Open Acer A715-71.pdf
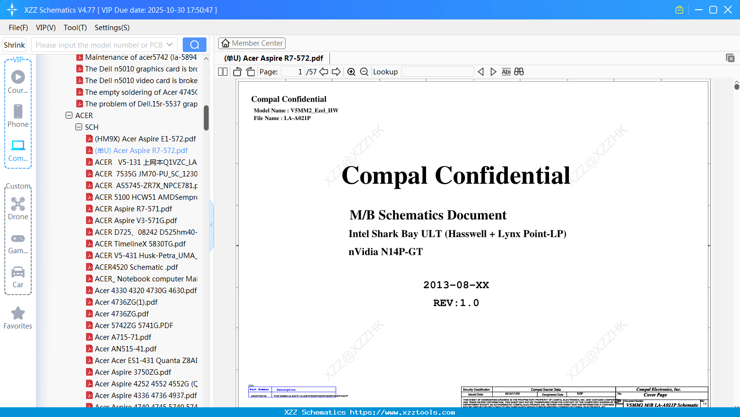 123,337
